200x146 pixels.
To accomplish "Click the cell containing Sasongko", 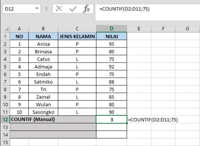I will pos(43,112).
